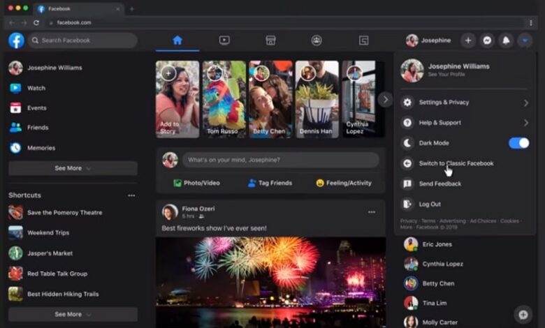This screenshot has height=328, width=545.
Task: Expand See More below Memories
Action: 73,168
